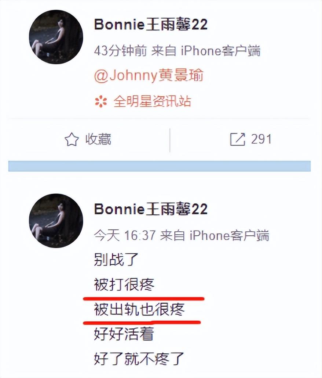Click the underlined 被出轨也很疼 text line
322x378 pixels.
pyautogui.click(x=139, y=310)
